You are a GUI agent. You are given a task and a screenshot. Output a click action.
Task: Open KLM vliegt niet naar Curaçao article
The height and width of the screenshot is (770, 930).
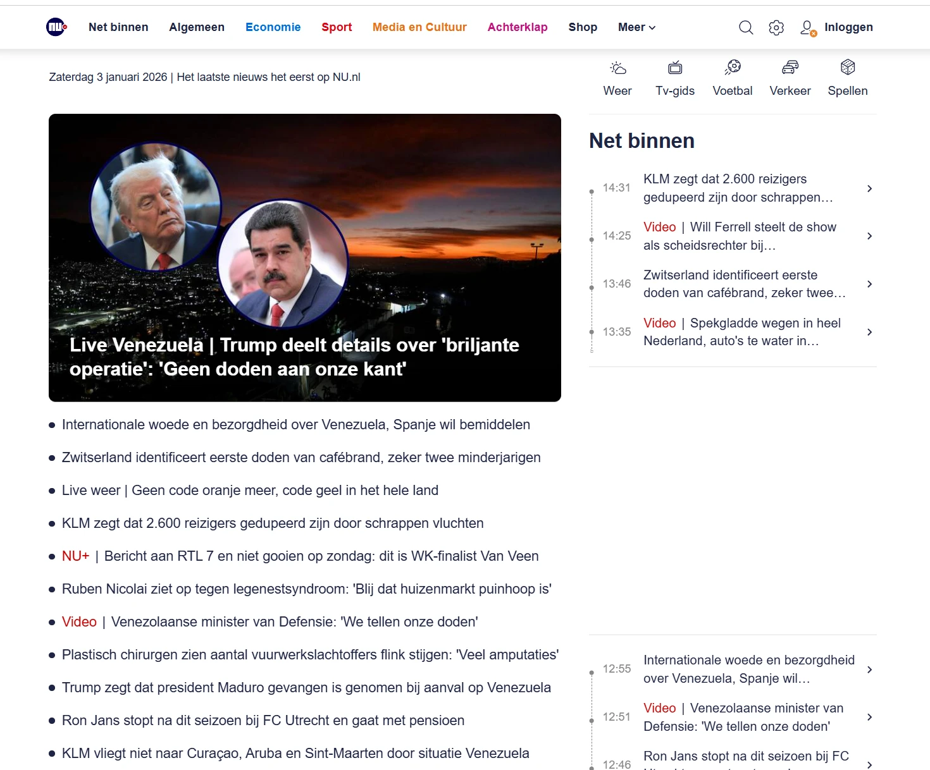pyautogui.click(x=295, y=754)
